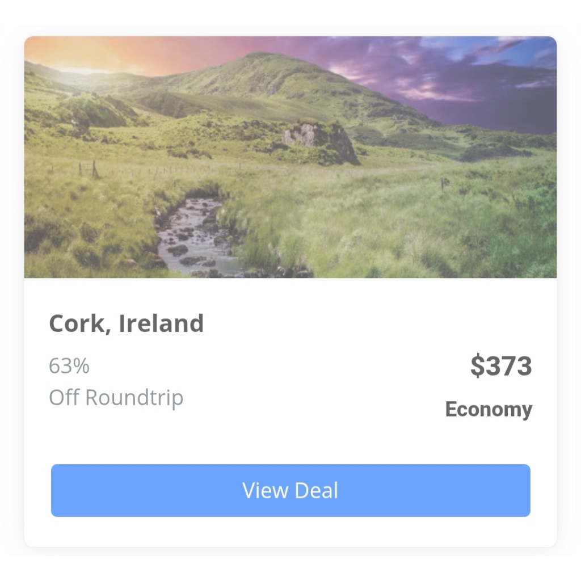This screenshot has width=581, height=581.
Task: Click the wooden fence posts in the photo
Action: [x=88, y=169]
